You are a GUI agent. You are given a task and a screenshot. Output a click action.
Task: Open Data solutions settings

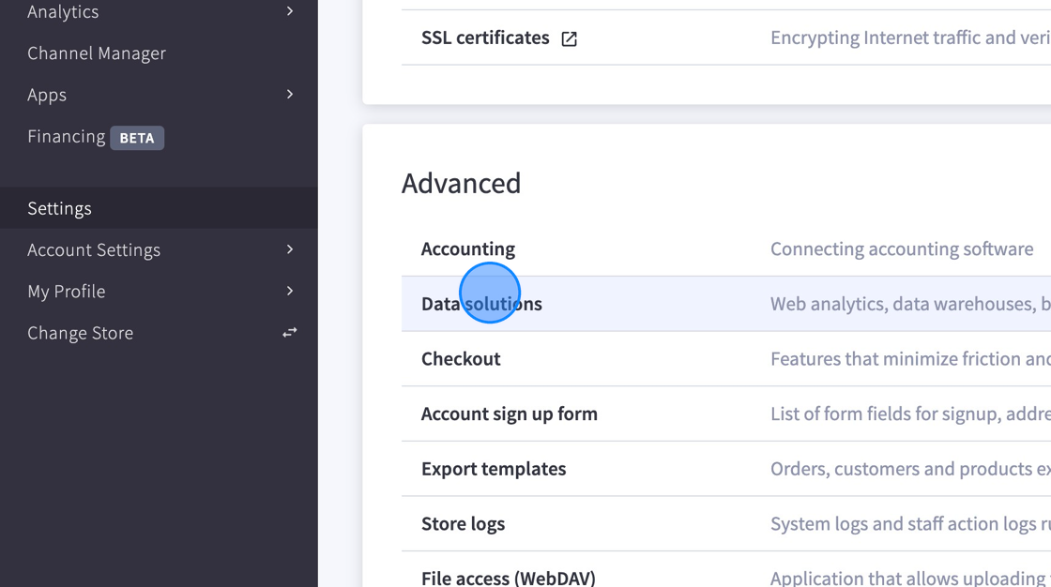tap(482, 303)
